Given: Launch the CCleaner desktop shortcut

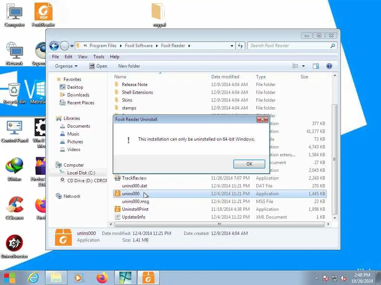Looking at the screenshot, I should click(15, 208).
